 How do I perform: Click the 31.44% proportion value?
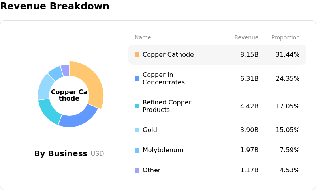pyautogui.click(x=288, y=55)
